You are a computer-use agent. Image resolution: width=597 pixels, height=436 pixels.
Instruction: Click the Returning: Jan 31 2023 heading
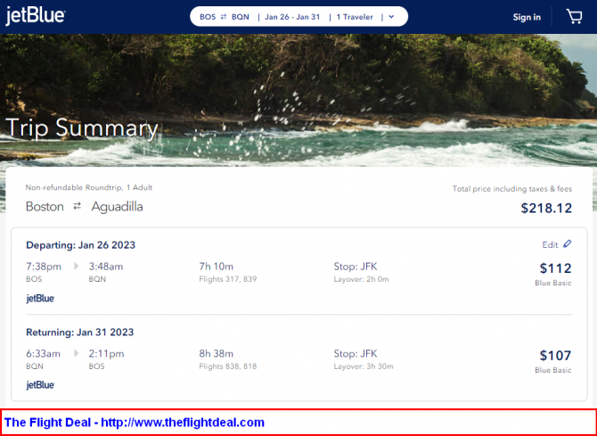pos(80,333)
